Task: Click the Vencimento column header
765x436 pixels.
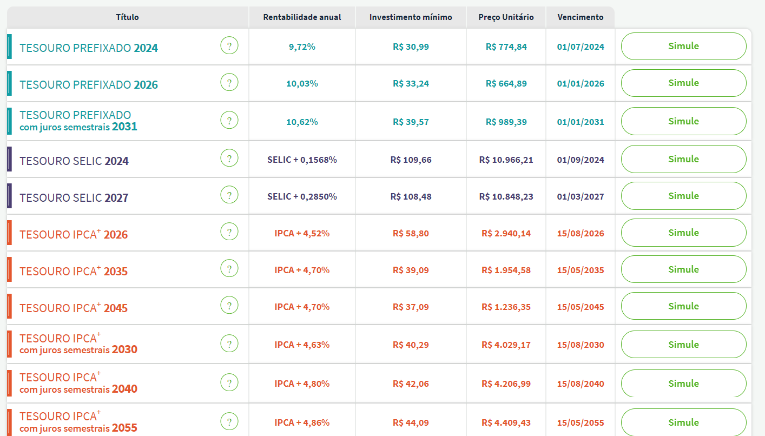Action: click(580, 17)
